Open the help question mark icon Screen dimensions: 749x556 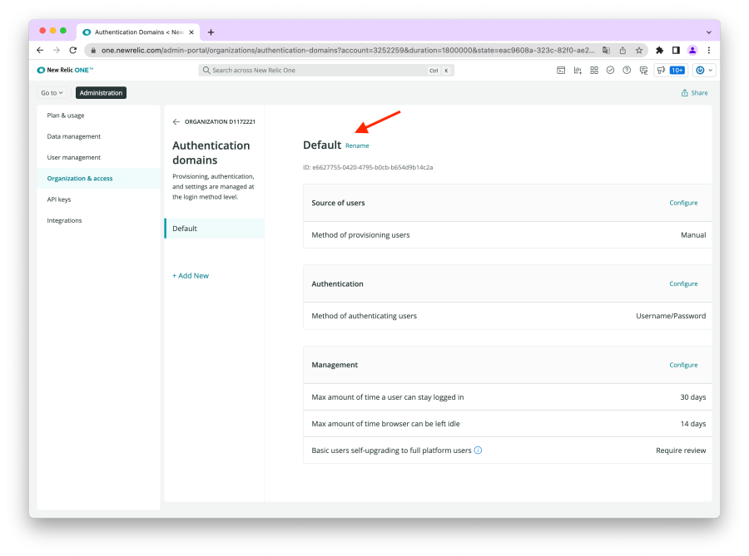tap(627, 71)
